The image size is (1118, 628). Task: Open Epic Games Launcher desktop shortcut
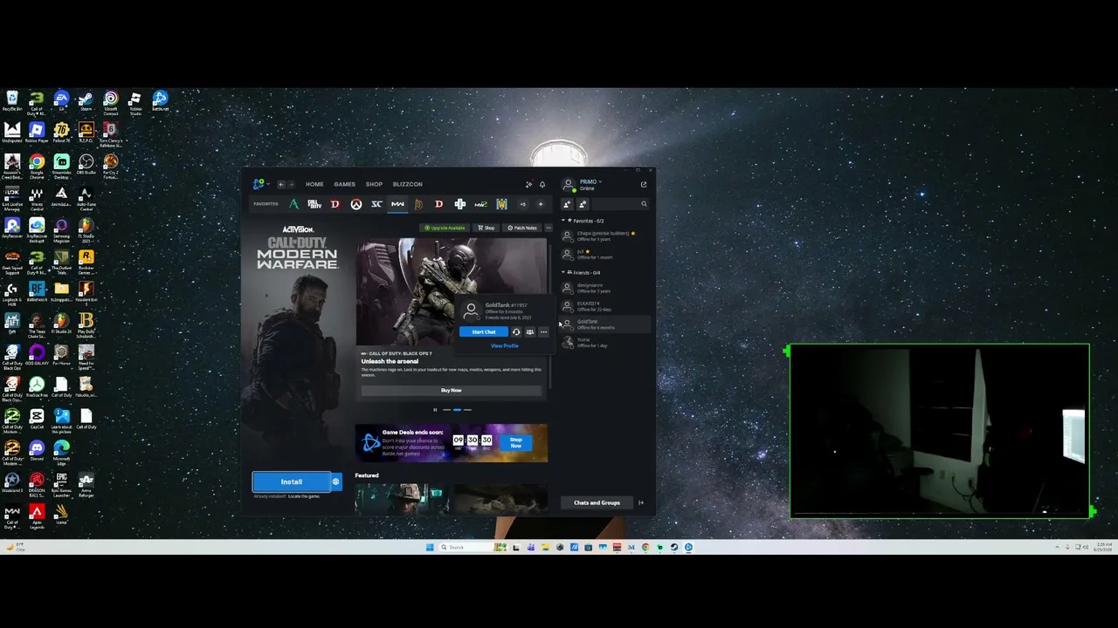coord(61,484)
